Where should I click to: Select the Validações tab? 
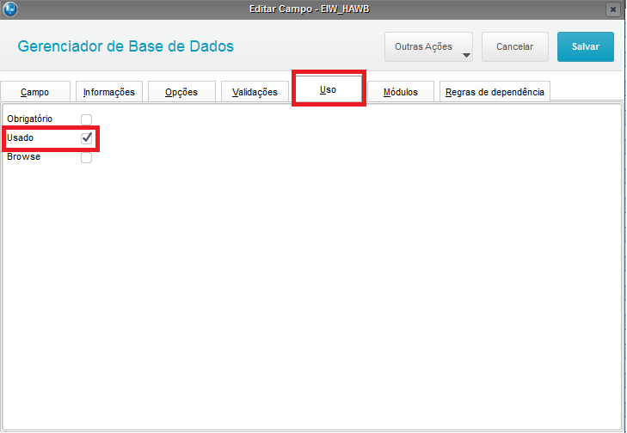tap(255, 92)
